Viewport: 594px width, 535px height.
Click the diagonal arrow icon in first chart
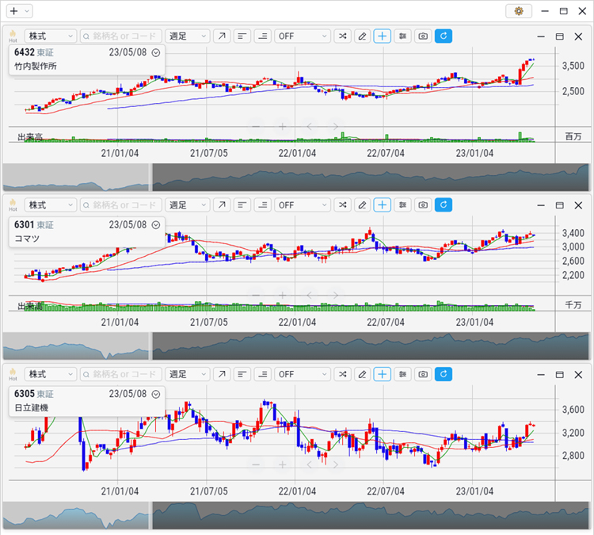pyautogui.click(x=222, y=36)
